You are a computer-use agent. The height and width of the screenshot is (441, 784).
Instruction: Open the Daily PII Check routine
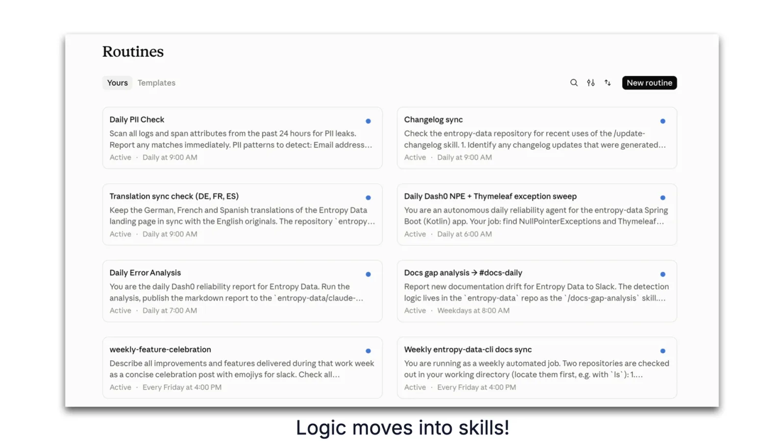[x=242, y=138]
